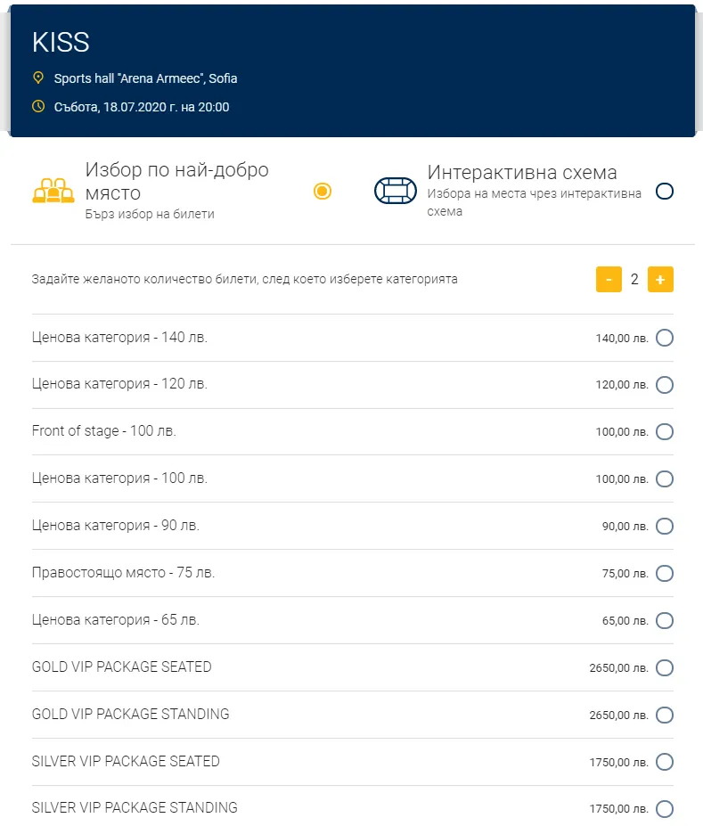This screenshot has width=703, height=826.
Task: Choose the 140,00 лв. price category radio
Action: pyautogui.click(x=665, y=338)
